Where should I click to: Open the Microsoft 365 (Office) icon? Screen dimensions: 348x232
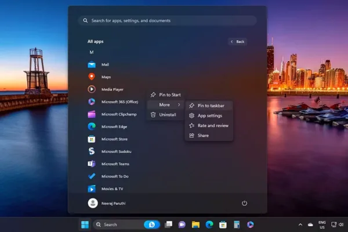click(x=92, y=101)
